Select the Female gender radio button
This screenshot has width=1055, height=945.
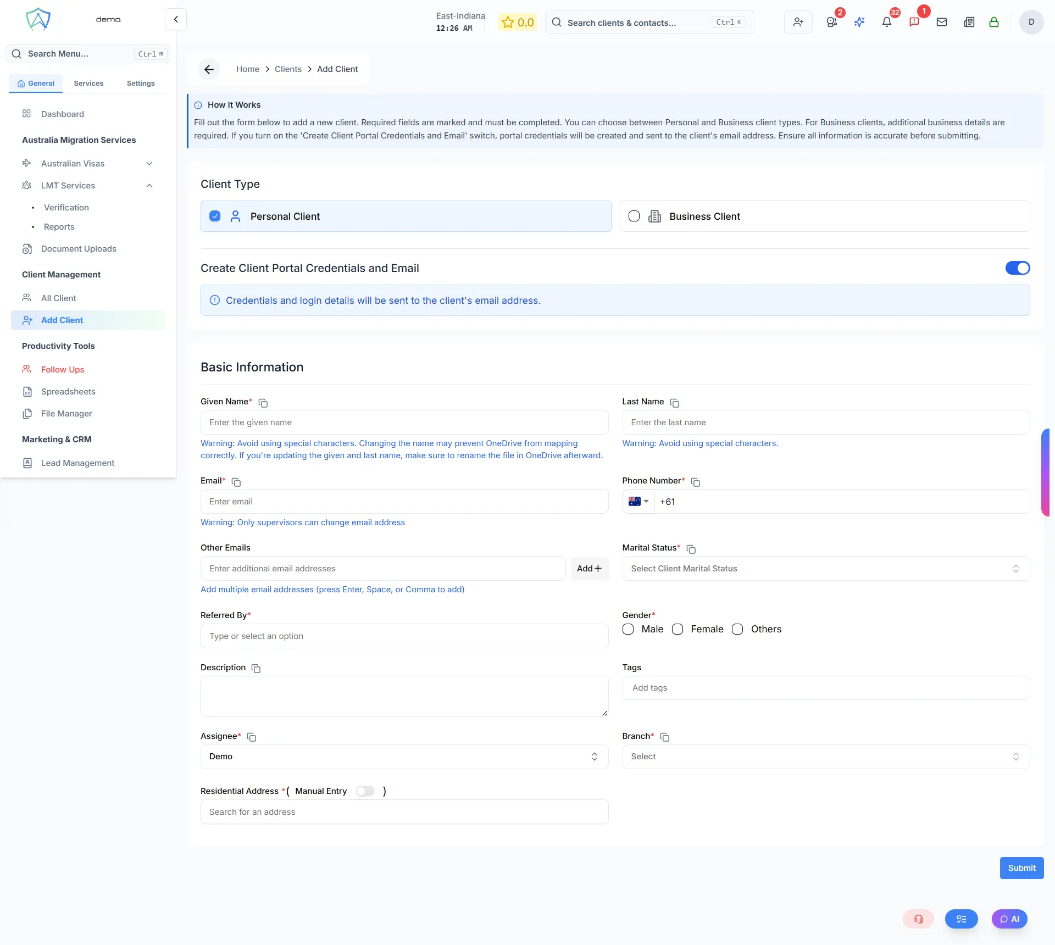[x=678, y=629]
